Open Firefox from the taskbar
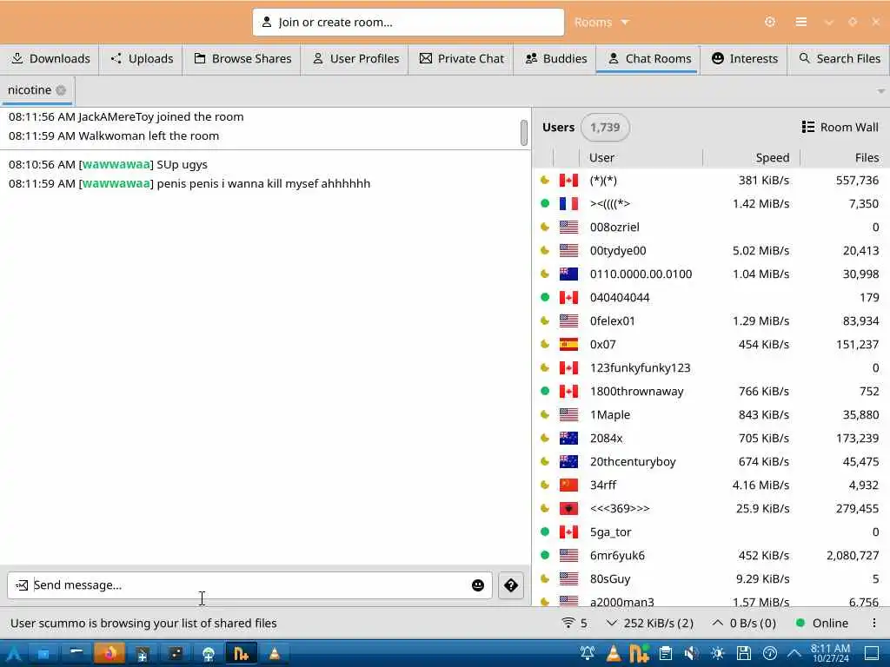The image size is (890, 667). click(x=110, y=654)
